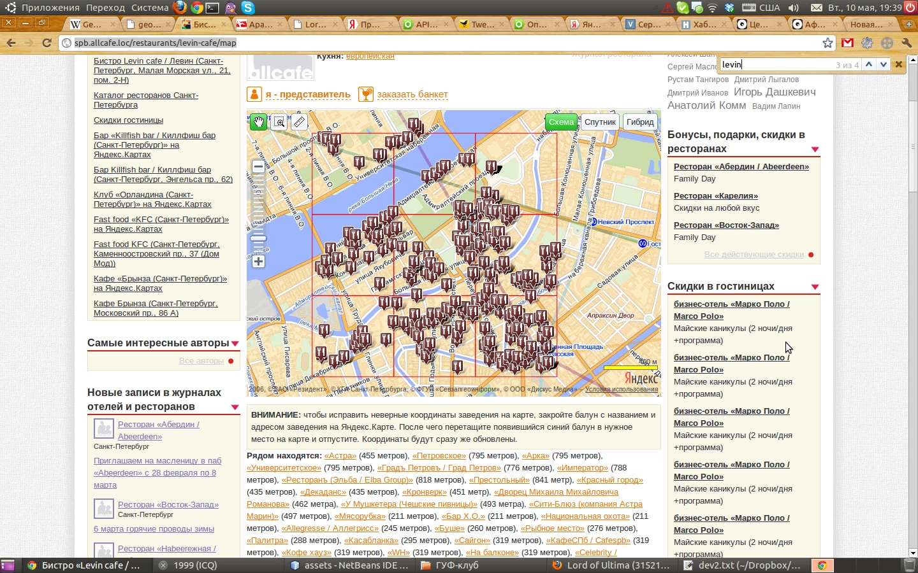Open the mail envelope indicator
Screen dimensions: 918x573
coord(817,8)
